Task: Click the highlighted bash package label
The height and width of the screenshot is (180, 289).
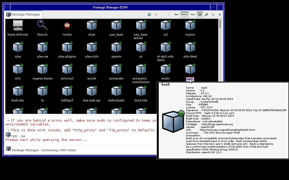Action: click(x=190, y=79)
